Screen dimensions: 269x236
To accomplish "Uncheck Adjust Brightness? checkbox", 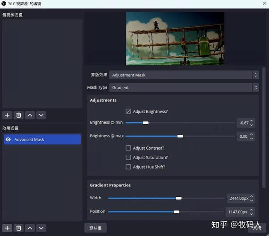I will click(x=128, y=111).
